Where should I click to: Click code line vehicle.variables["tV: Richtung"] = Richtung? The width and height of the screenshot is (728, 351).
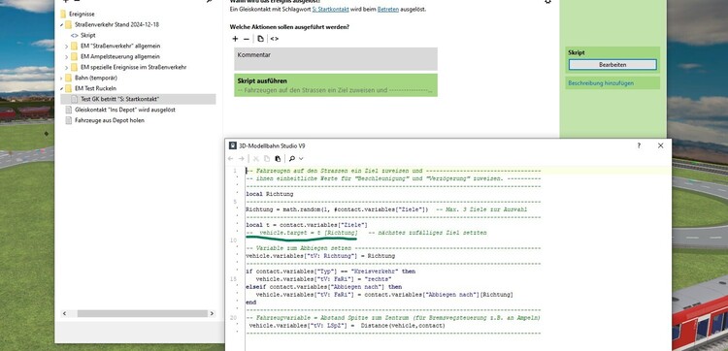pyautogui.click(x=320, y=256)
